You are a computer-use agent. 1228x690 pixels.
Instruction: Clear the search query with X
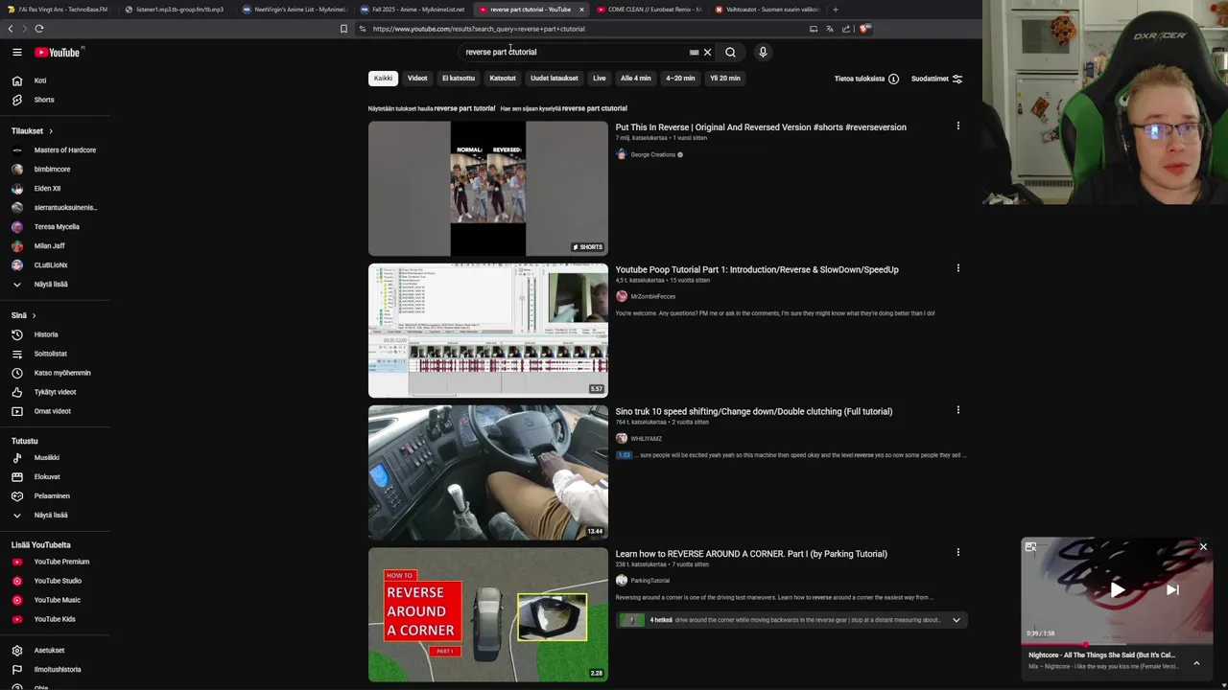tap(707, 52)
